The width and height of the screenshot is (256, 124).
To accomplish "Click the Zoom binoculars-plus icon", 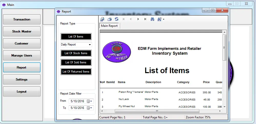I will pyautogui.click(x=159, y=19).
